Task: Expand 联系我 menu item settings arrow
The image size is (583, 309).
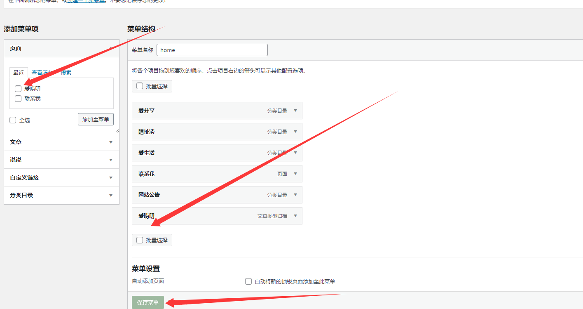Action: click(x=295, y=174)
